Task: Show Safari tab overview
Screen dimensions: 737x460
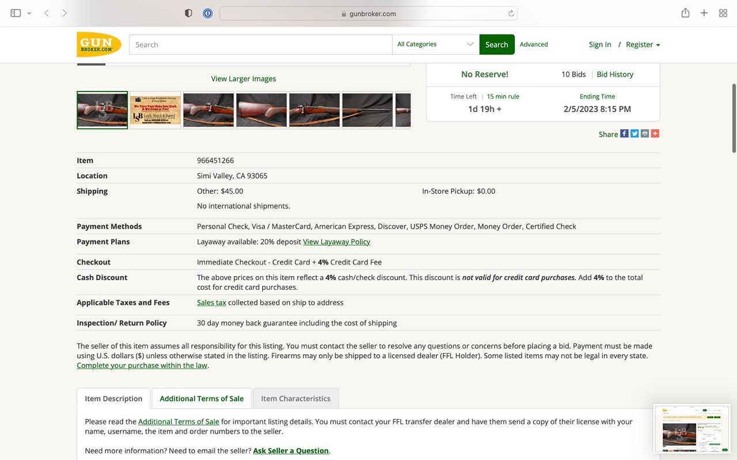Action: tap(723, 13)
